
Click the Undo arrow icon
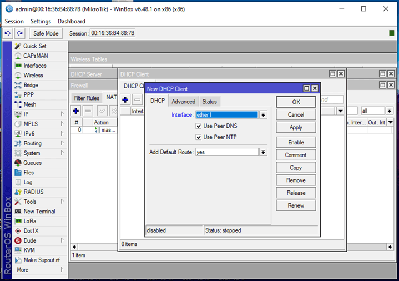8,33
